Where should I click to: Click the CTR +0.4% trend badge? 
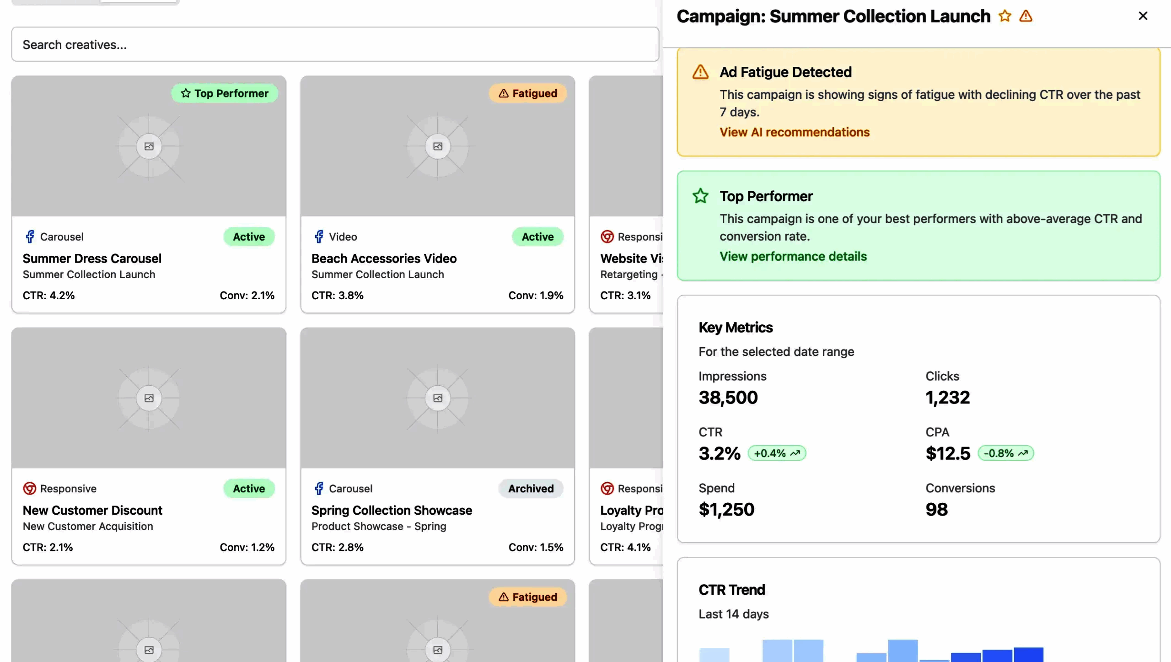tap(776, 453)
